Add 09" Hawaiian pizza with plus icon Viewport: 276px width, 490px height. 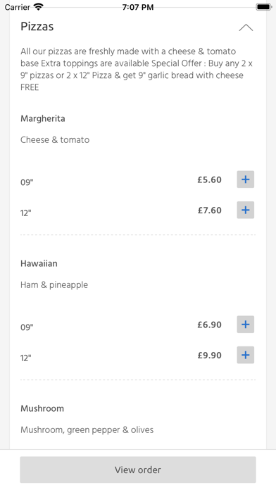245,325
